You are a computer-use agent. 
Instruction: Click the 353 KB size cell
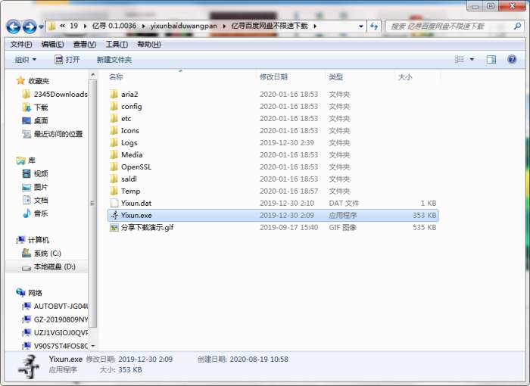click(424, 215)
